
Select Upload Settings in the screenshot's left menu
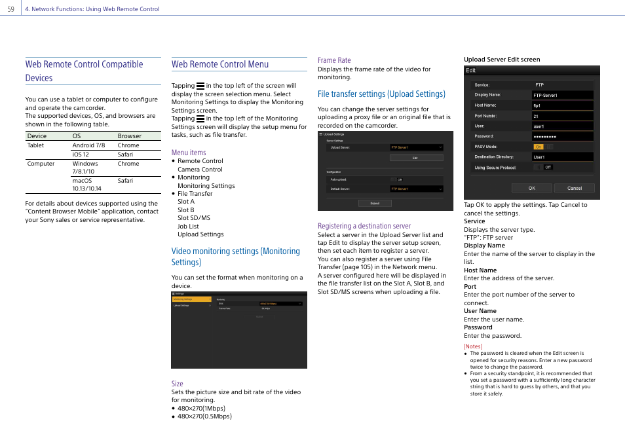[192, 305]
